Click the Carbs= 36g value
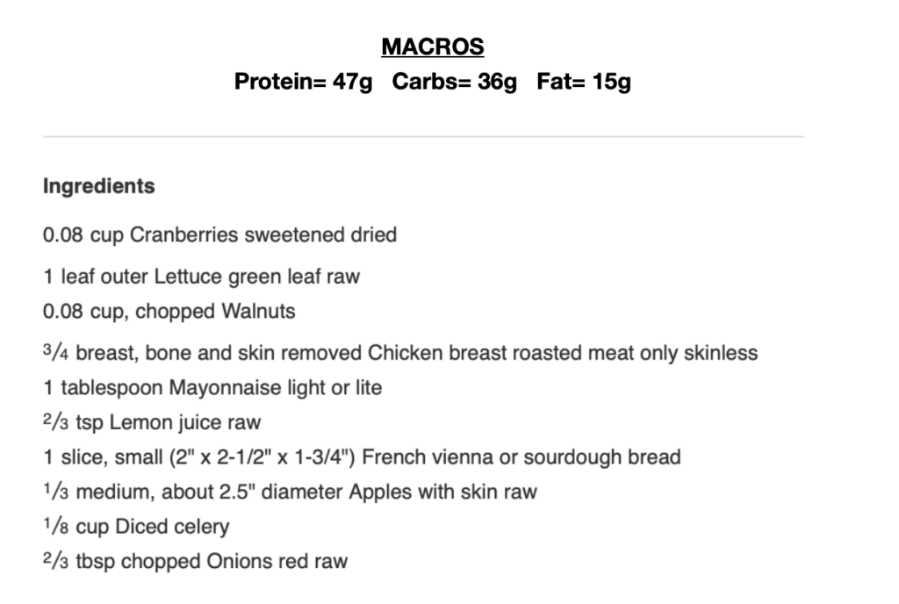899x604 pixels. click(454, 83)
